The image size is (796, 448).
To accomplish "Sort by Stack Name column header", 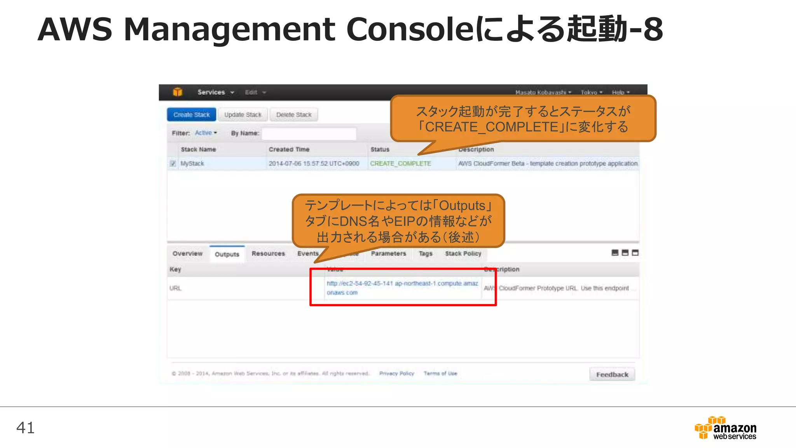I will coord(198,149).
